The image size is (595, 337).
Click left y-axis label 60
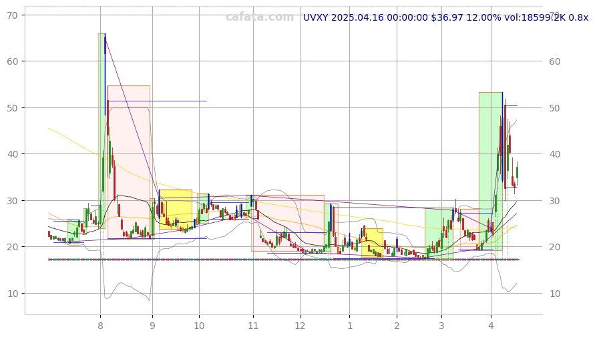(13, 61)
